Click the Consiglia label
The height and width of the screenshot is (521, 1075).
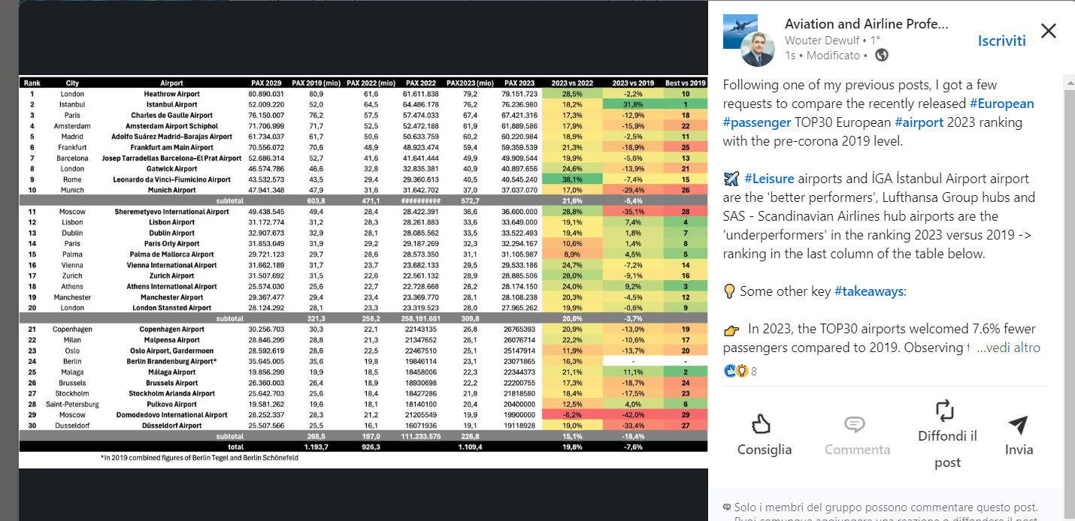pyautogui.click(x=765, y=450)
